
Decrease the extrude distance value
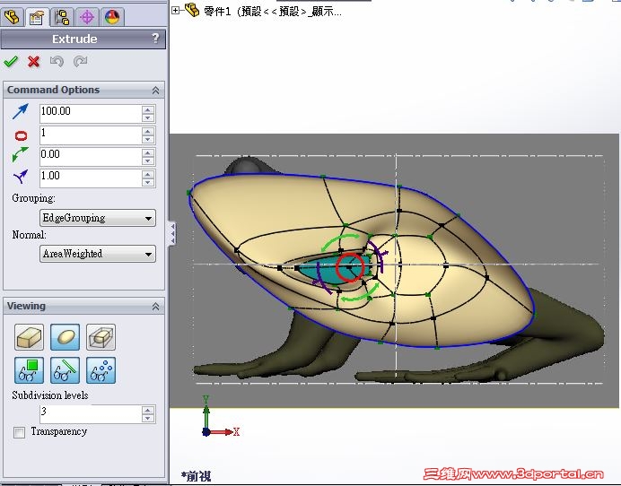click(148, 118)
